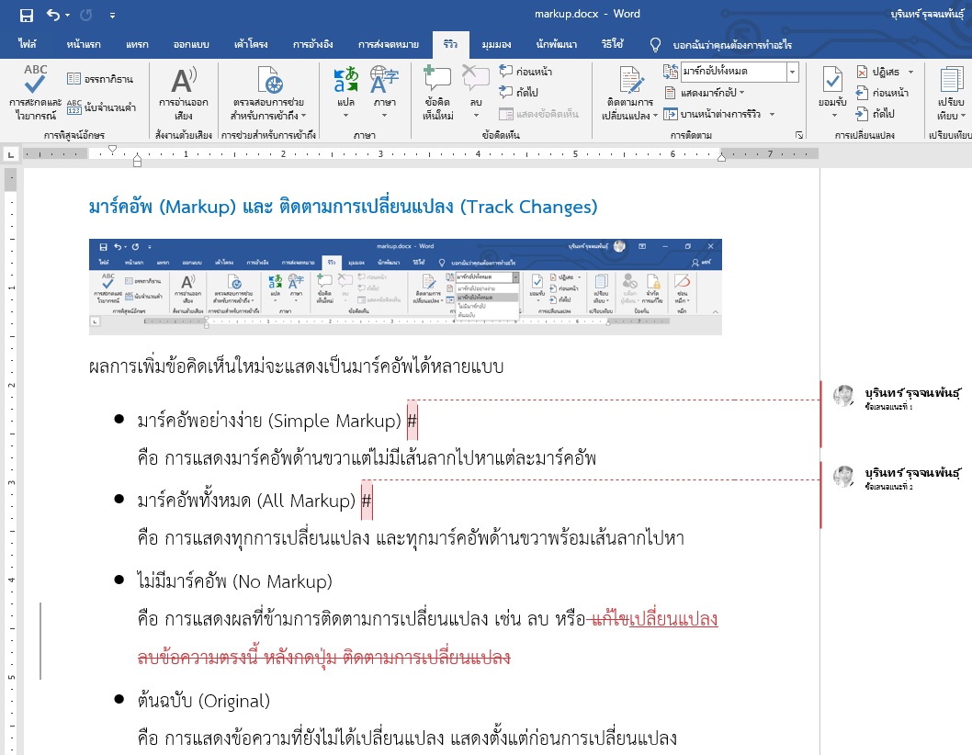
Task: Click the Tell Me search box
Action: [x=731, y=44]
